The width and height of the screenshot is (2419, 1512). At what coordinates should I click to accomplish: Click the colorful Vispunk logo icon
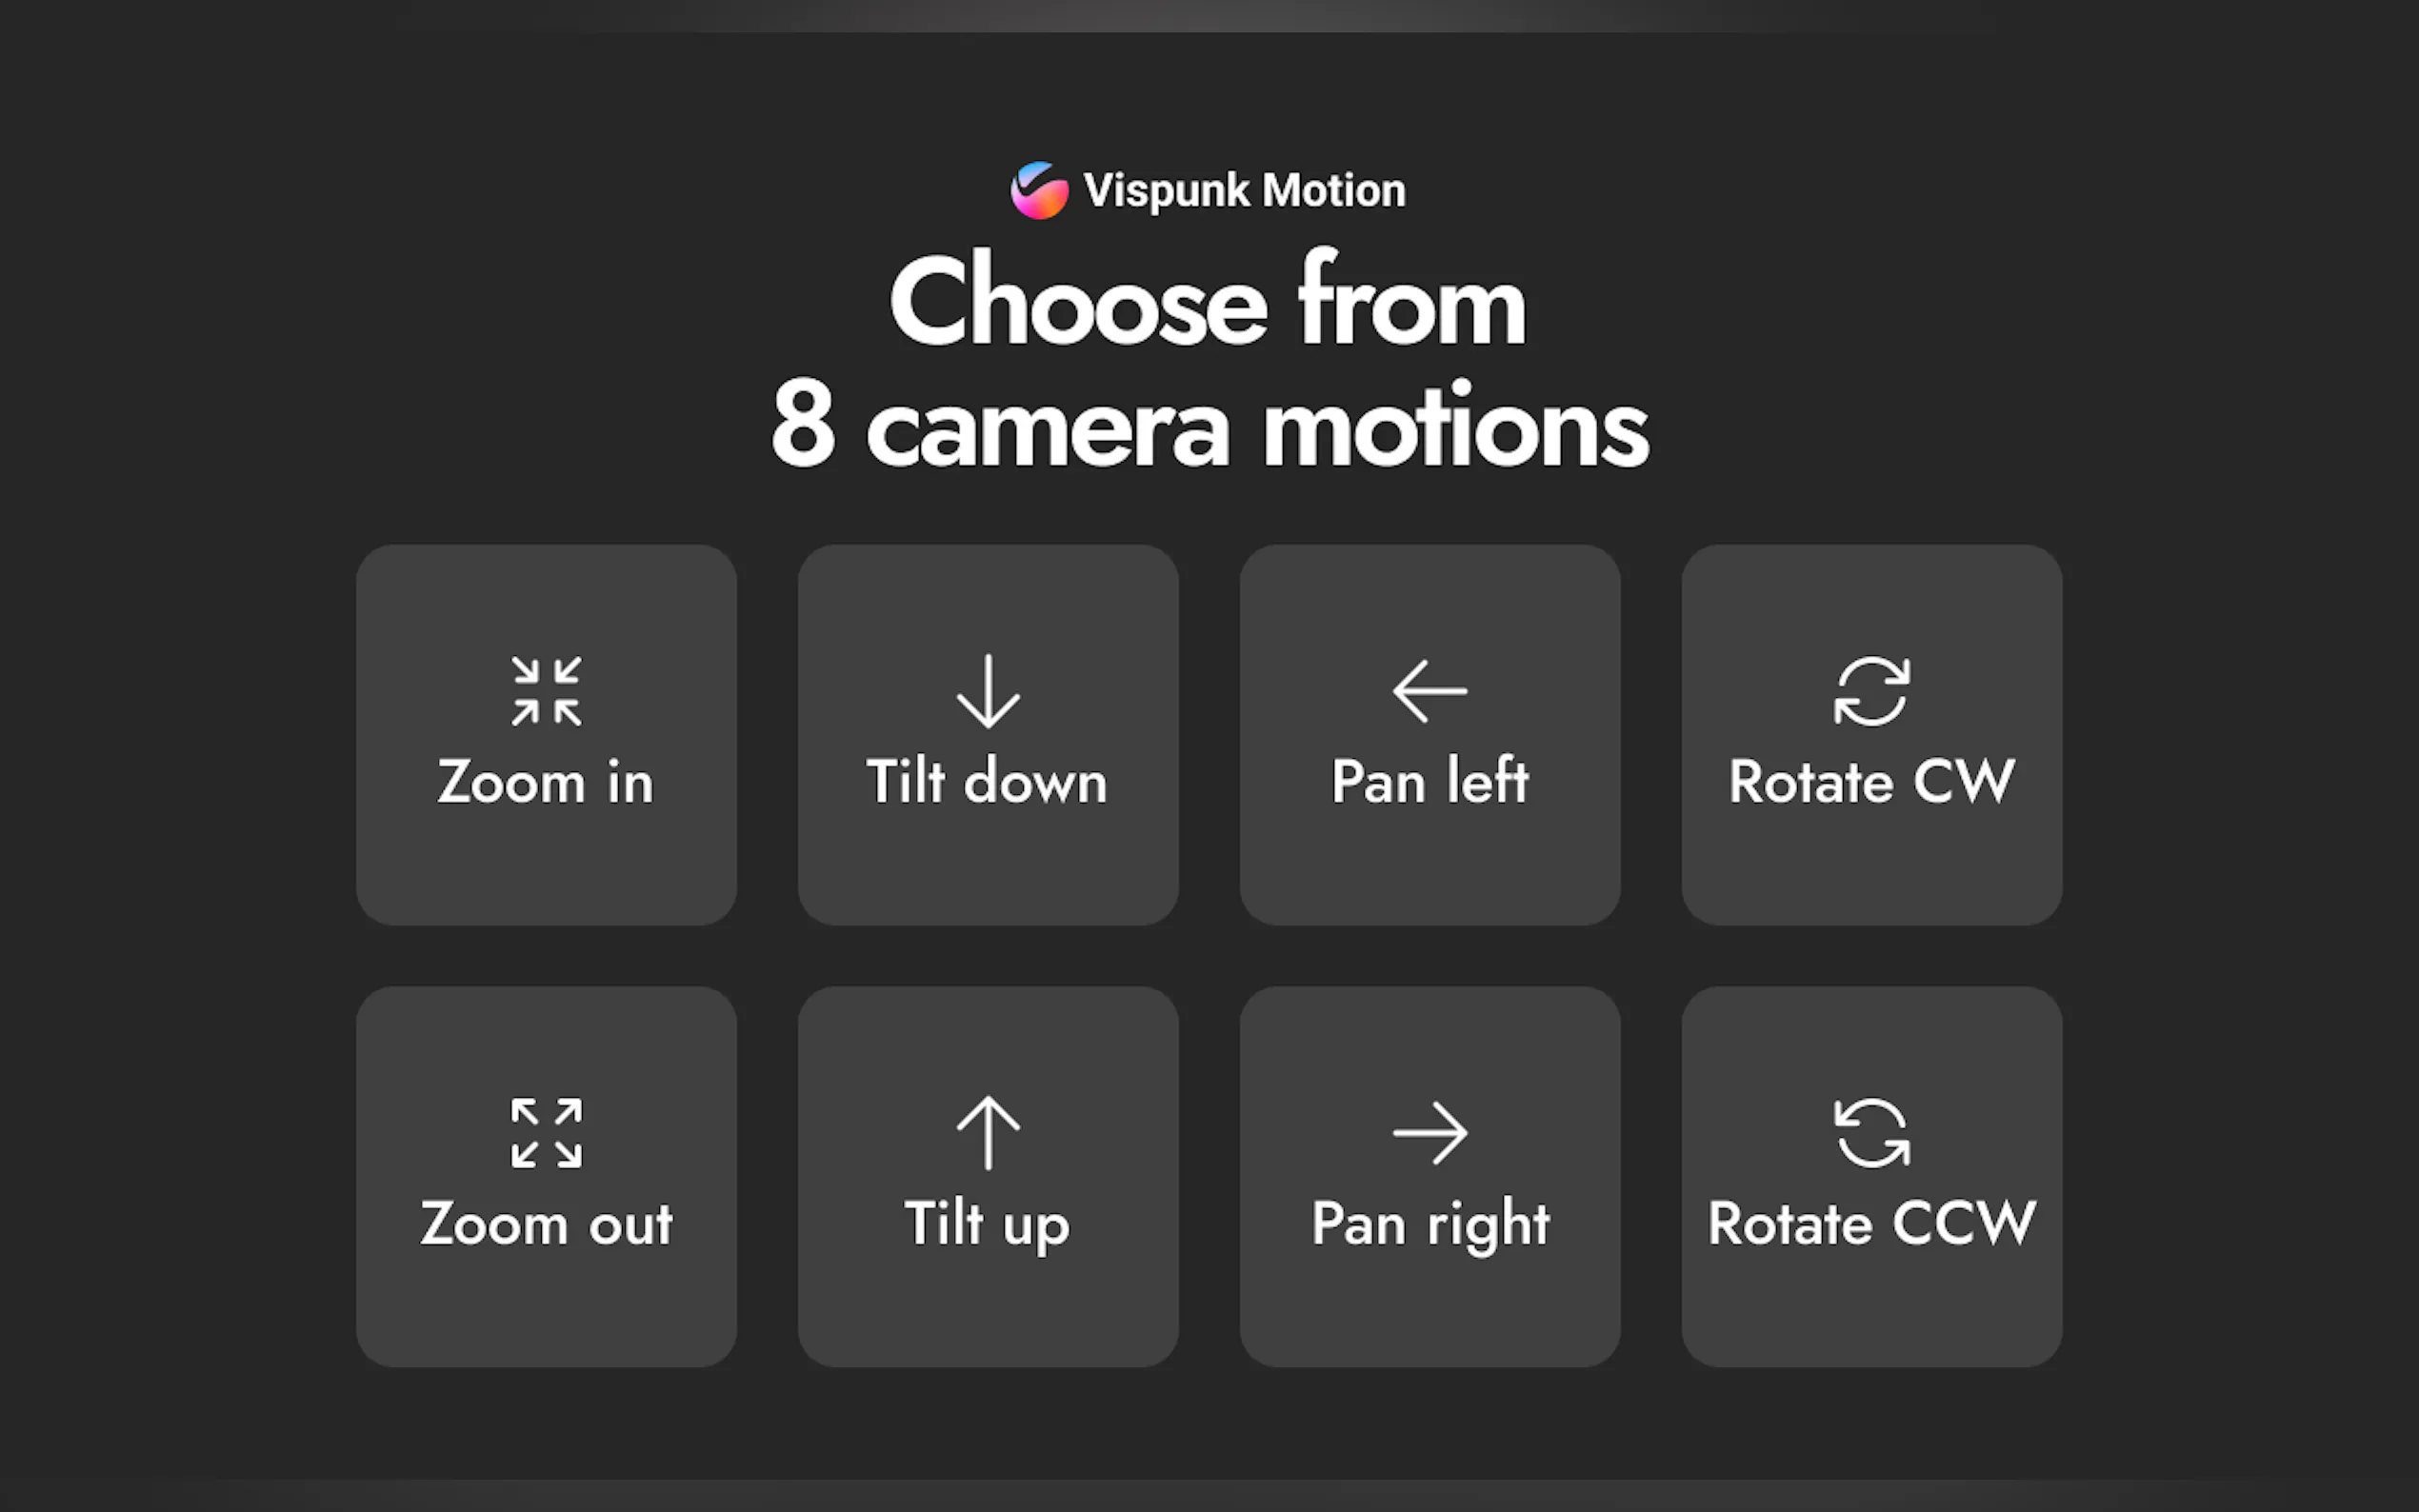(1039, 190)
